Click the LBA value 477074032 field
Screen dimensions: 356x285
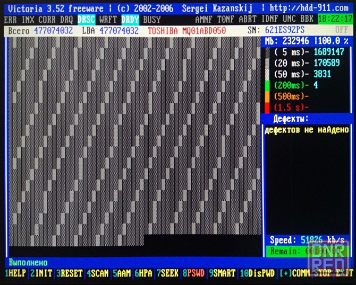click(118, 30)
